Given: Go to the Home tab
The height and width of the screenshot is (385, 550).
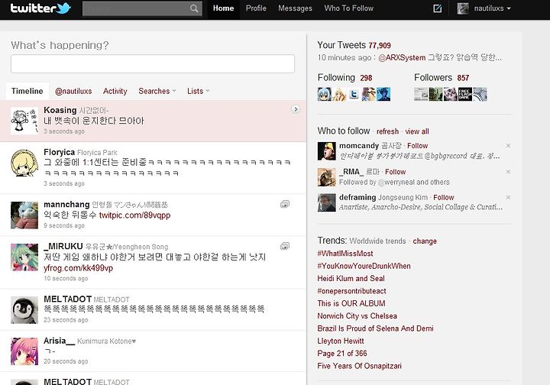Looking at the screenshot, I should [223, 8].
